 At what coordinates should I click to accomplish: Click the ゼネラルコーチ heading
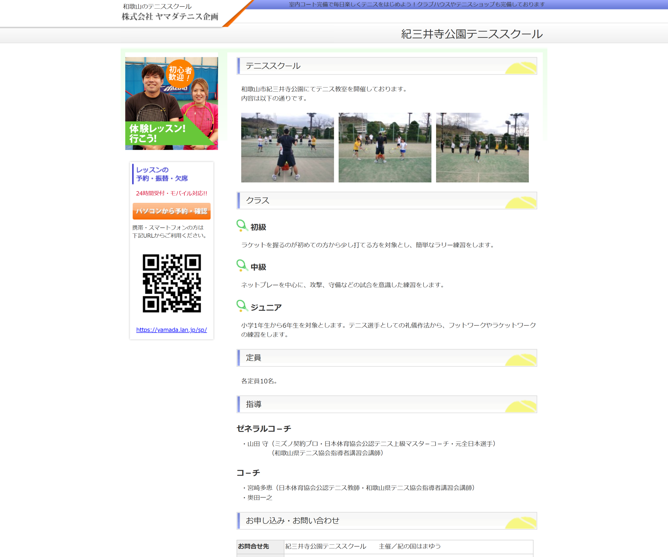264,429
